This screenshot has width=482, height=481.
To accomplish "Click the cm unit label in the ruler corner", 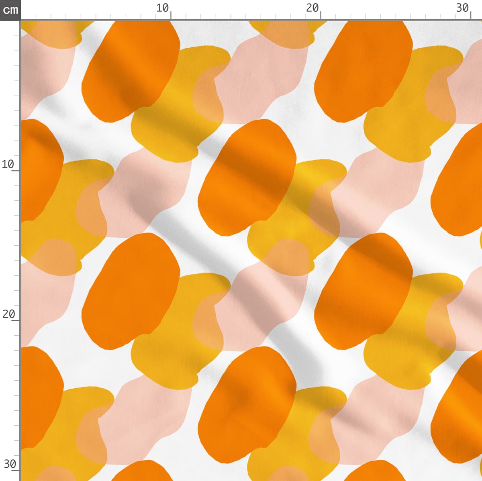I will pyautogui.click(x=10, y=10).
